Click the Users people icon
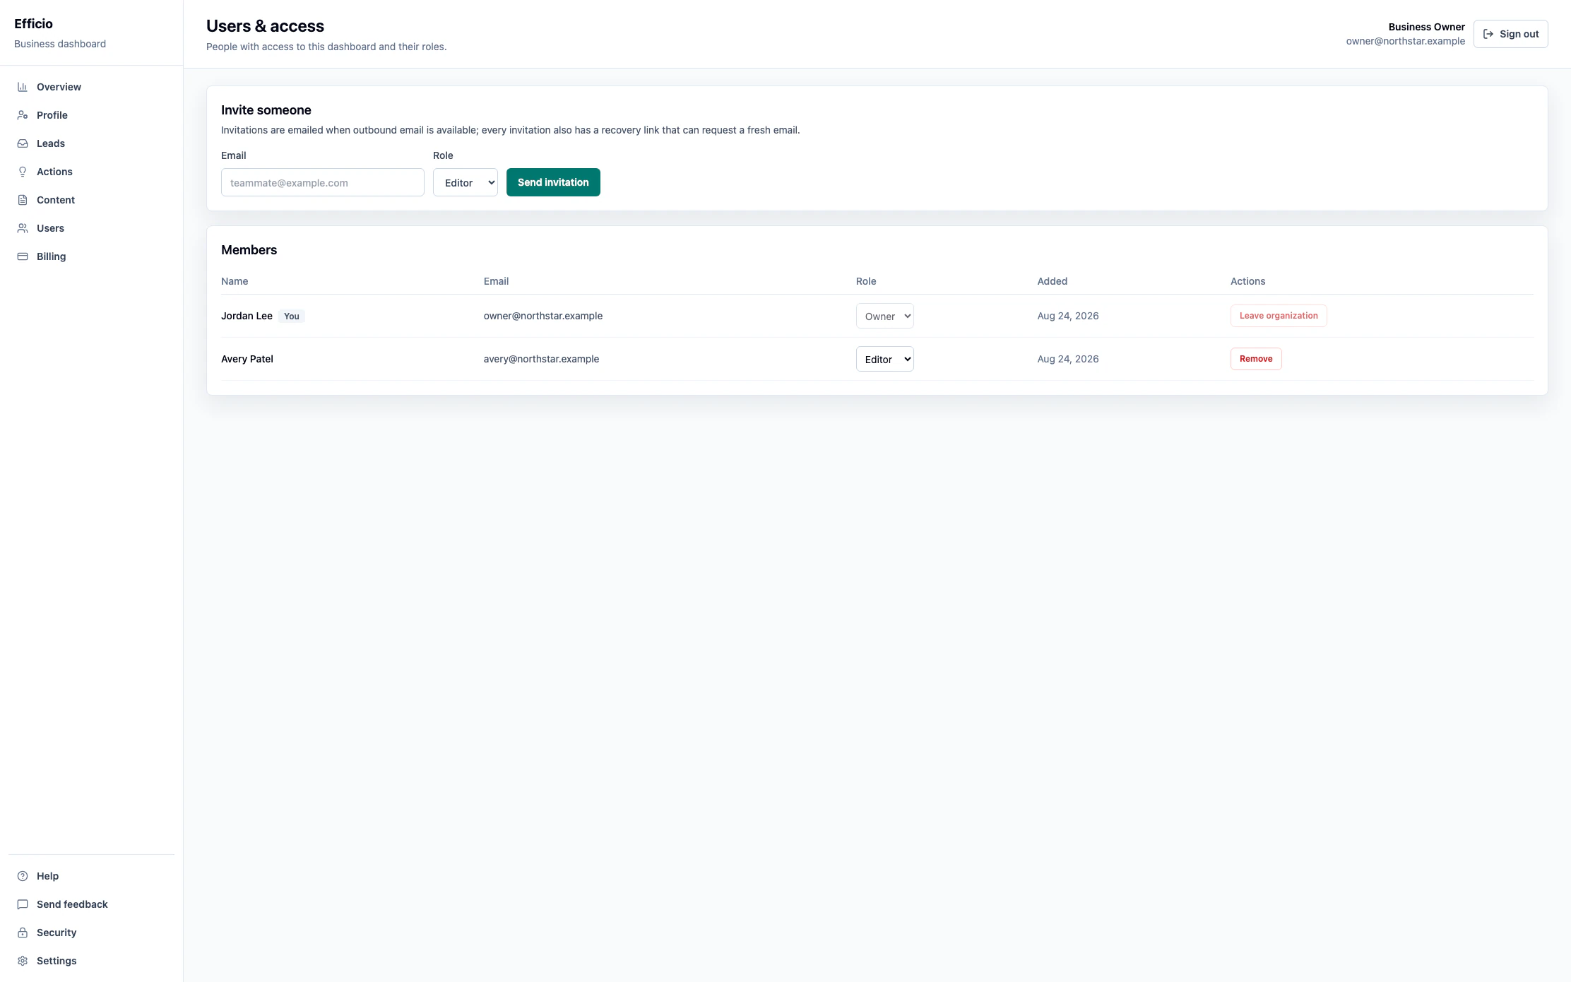 click(x=23, y=228)
